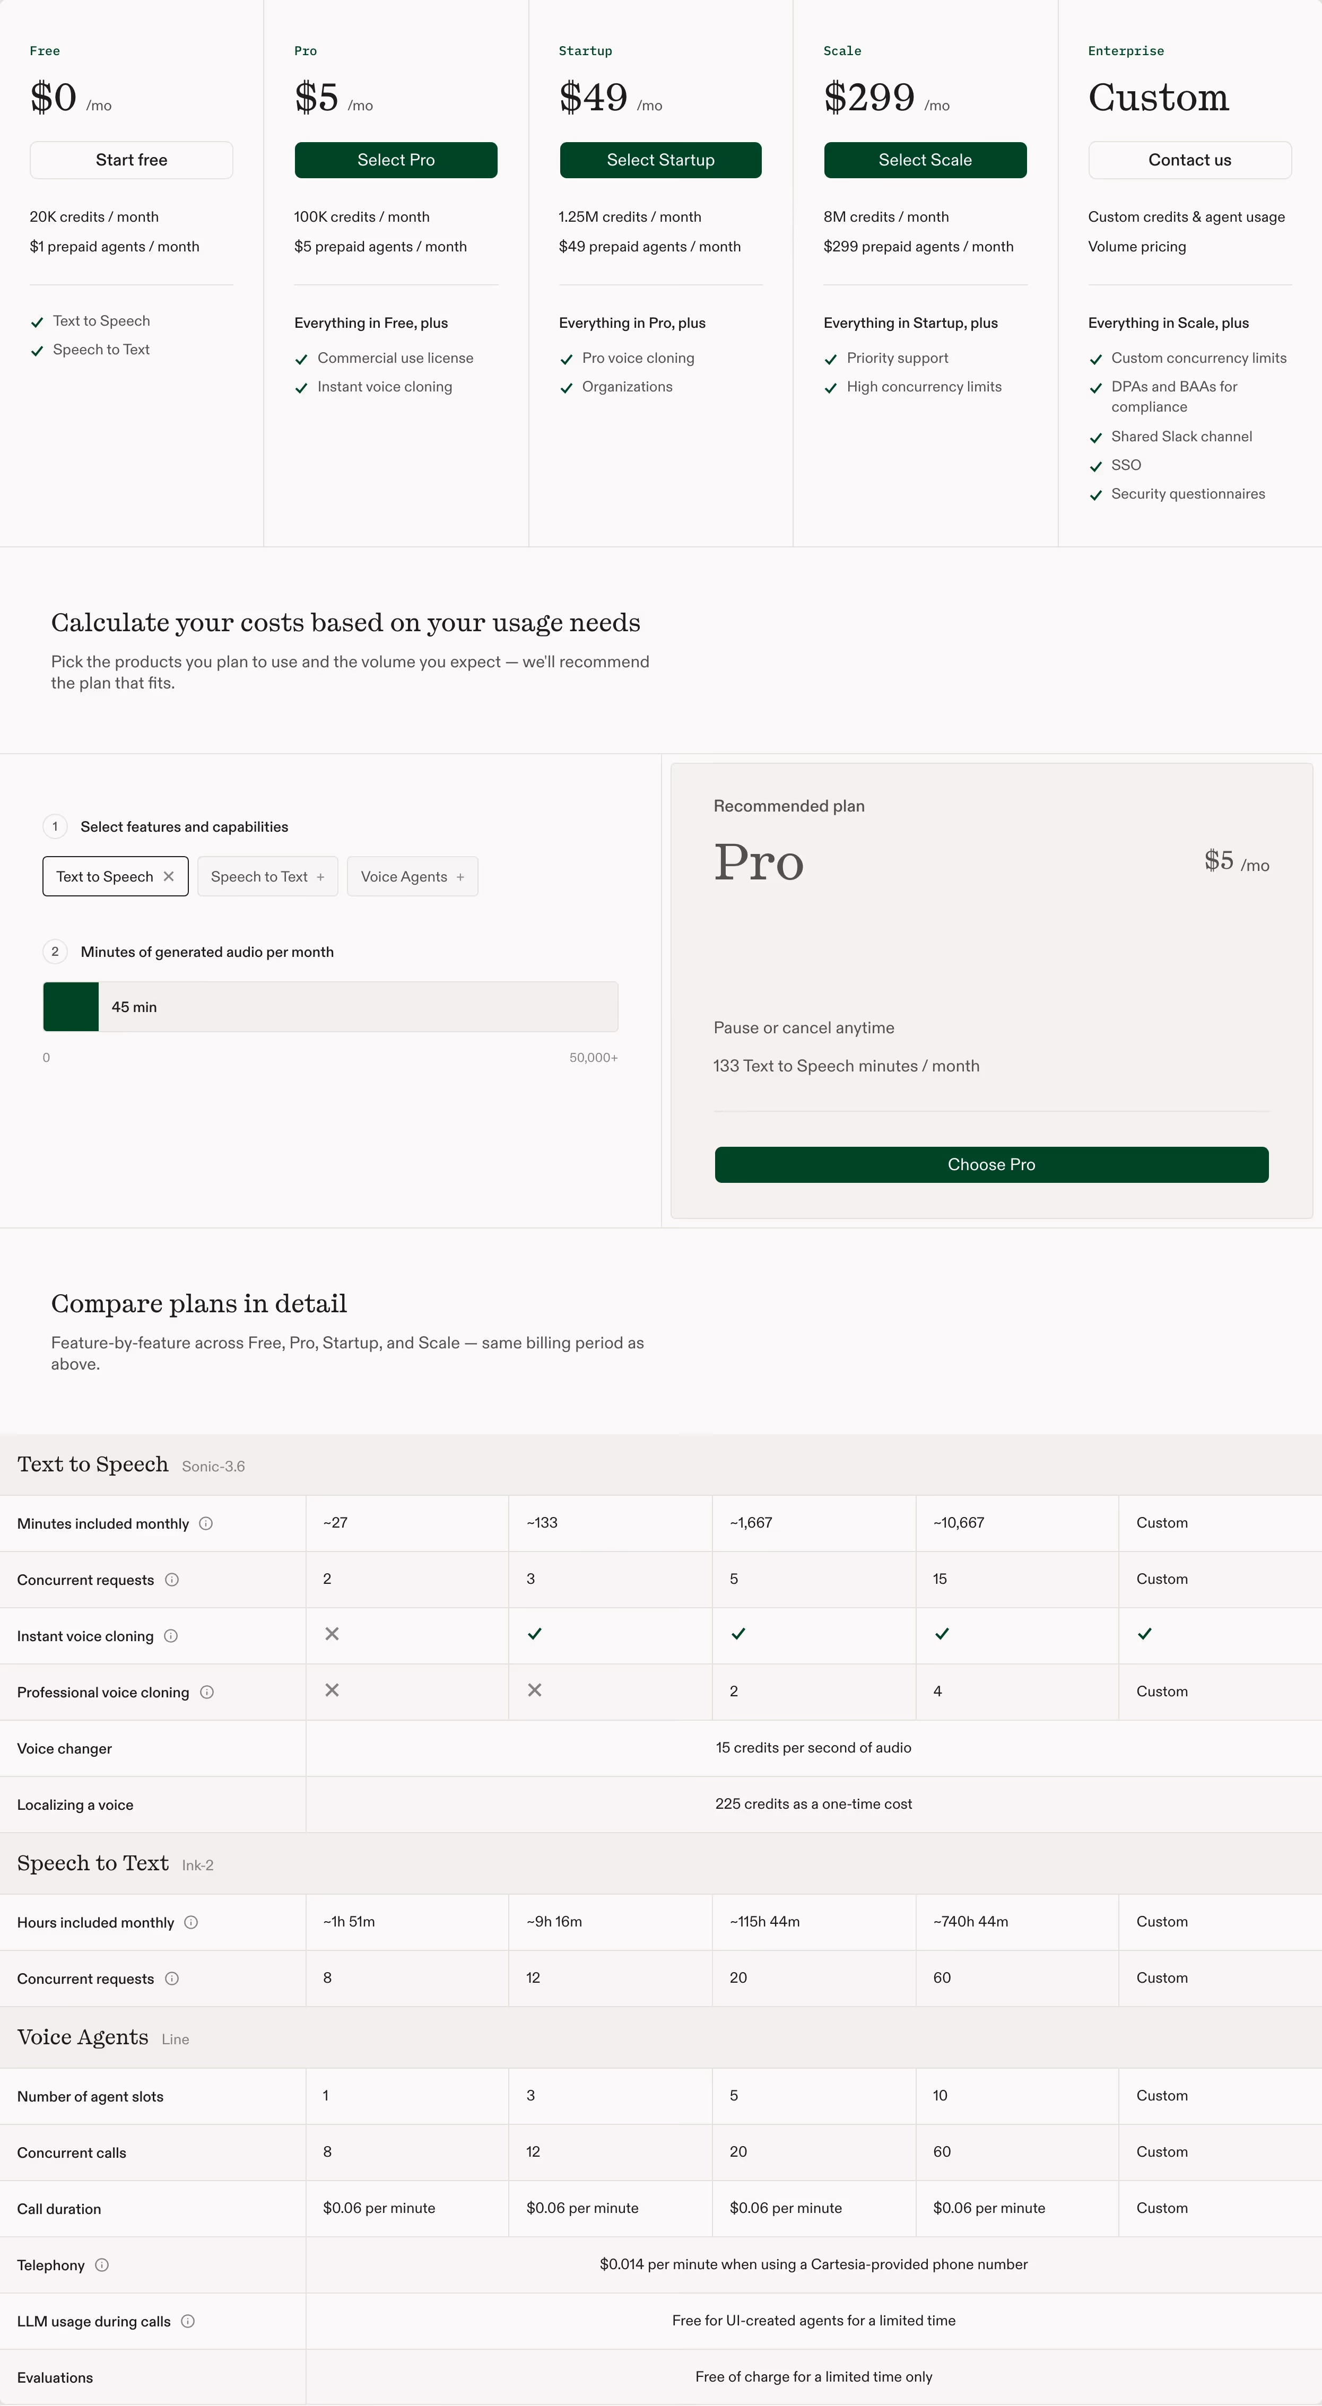Click the 'Number of agent slots' row label
This screenshot has height=2406, width=1322.
coord(90,2096)
